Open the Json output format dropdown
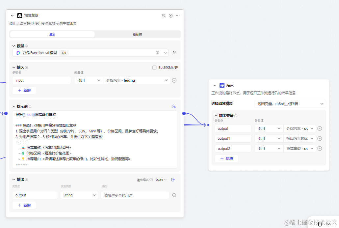This screenshot has height=228, width=339. coord(161,180)
